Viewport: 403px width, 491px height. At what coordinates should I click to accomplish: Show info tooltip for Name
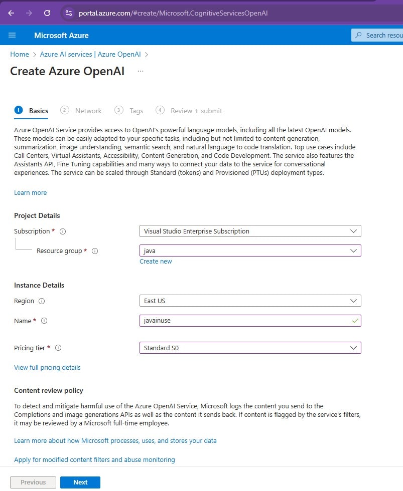click(x=44, y=321)
